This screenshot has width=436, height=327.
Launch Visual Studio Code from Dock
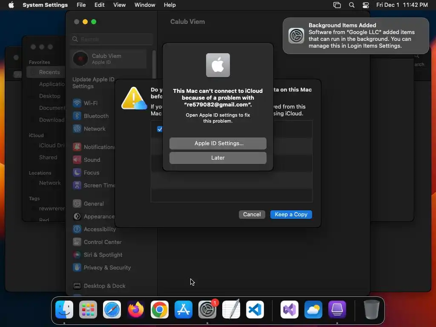(x=255, y=310)
